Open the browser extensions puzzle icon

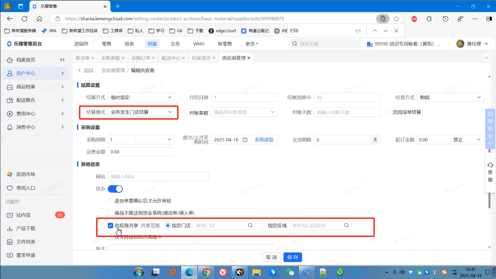pyautogui.click(x=429, y=19)
